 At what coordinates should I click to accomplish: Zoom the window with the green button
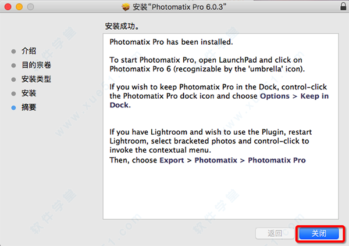(x=30, y=8)
